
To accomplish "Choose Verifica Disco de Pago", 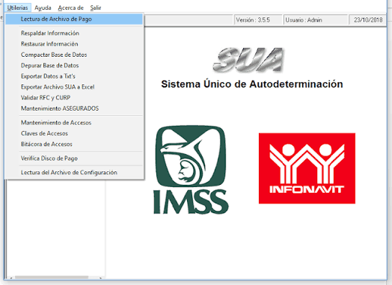I will [x=74, y=159].
